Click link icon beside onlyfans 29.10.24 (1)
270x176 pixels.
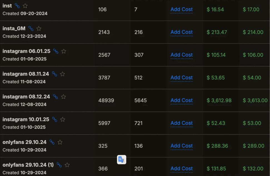coord(59,165)
